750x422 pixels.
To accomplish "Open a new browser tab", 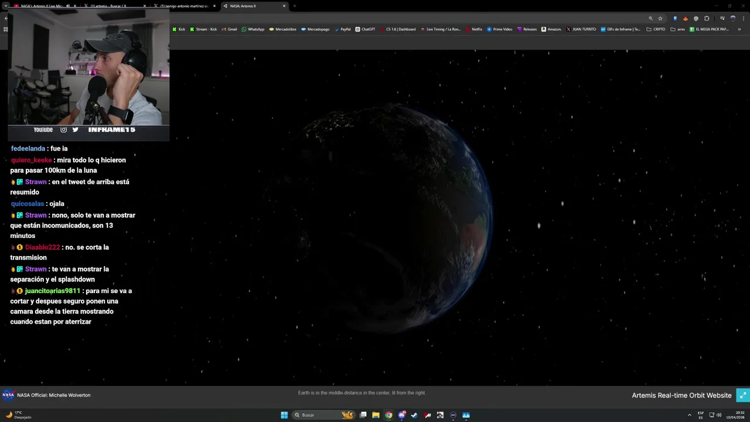I will pos(294,6).
